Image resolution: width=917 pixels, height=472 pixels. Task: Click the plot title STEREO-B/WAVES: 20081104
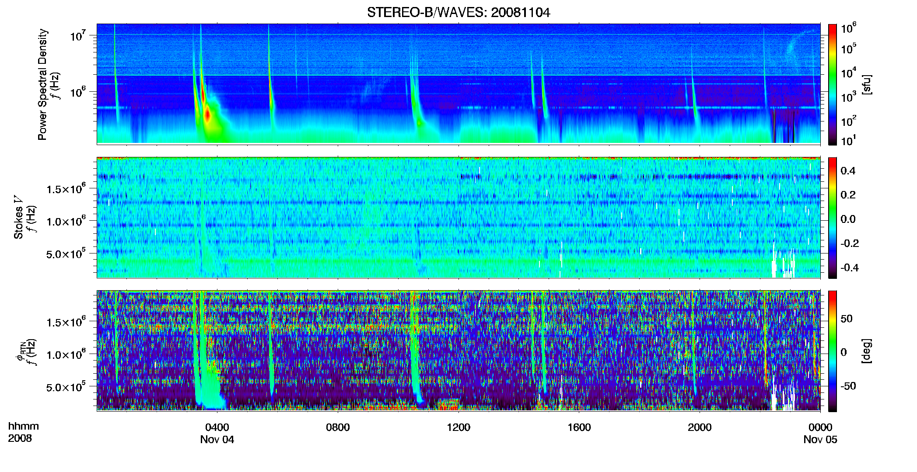click(458, 13)
